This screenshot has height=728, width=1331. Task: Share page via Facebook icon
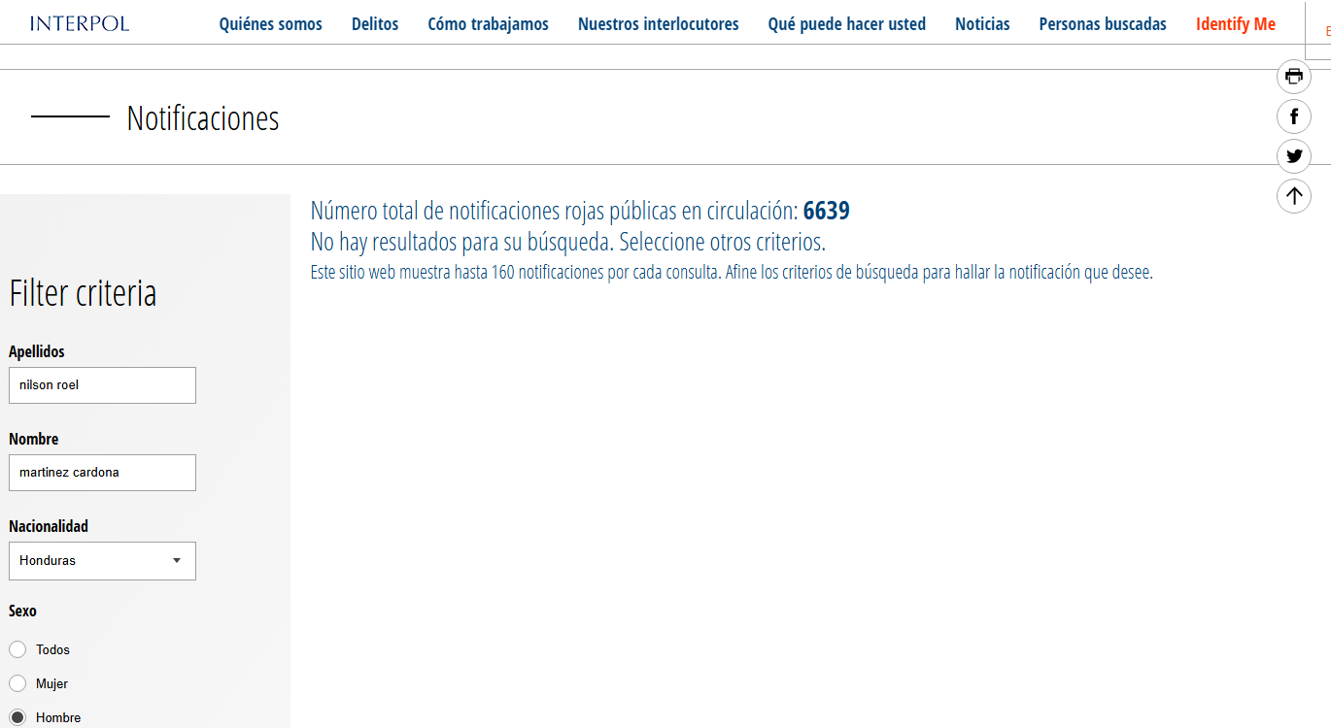pos(1293,117)
